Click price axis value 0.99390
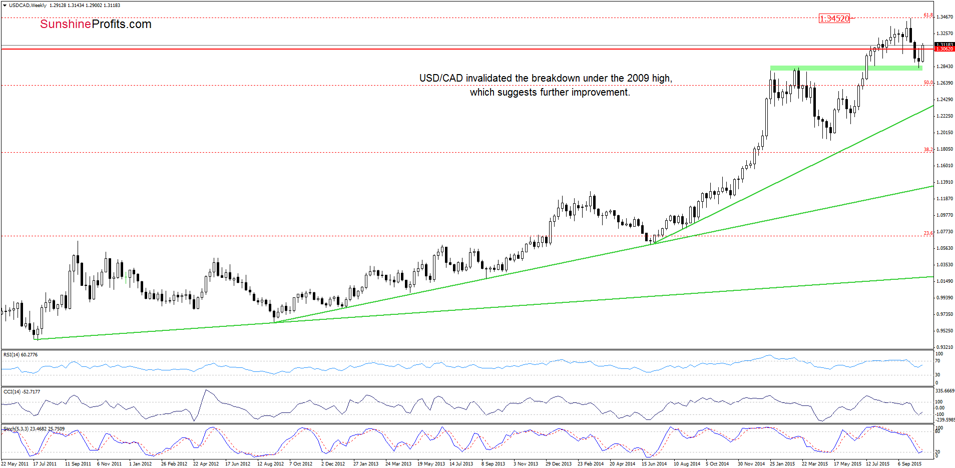The height and width of the screenshot is (468, 955). pos(944,298)
